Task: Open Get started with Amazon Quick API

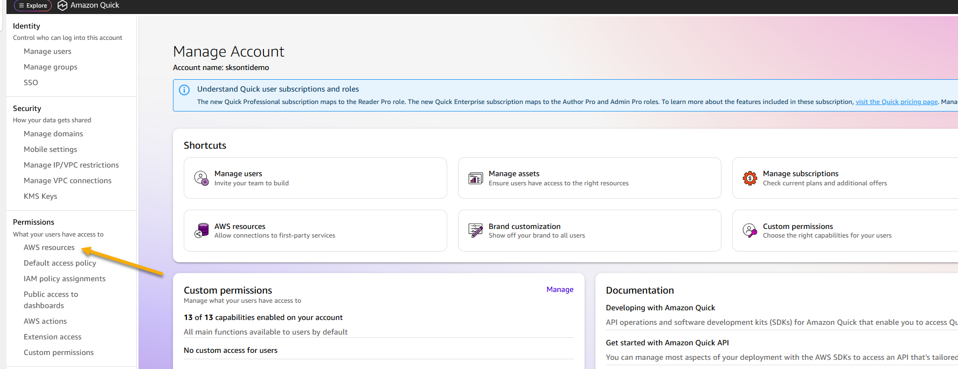Action: 667,343
